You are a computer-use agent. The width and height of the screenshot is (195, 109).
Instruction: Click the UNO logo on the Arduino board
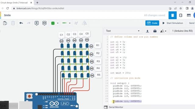pyautogui.click(x=65, y=104)
